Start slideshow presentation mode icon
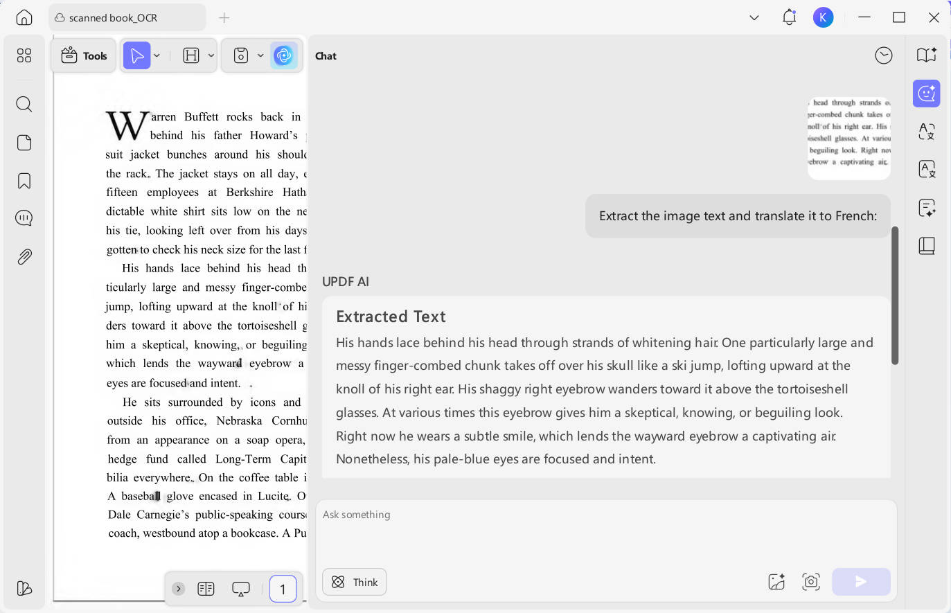This screenshot has width=951, height=613. pyautogui.click(x=241, y=589)
